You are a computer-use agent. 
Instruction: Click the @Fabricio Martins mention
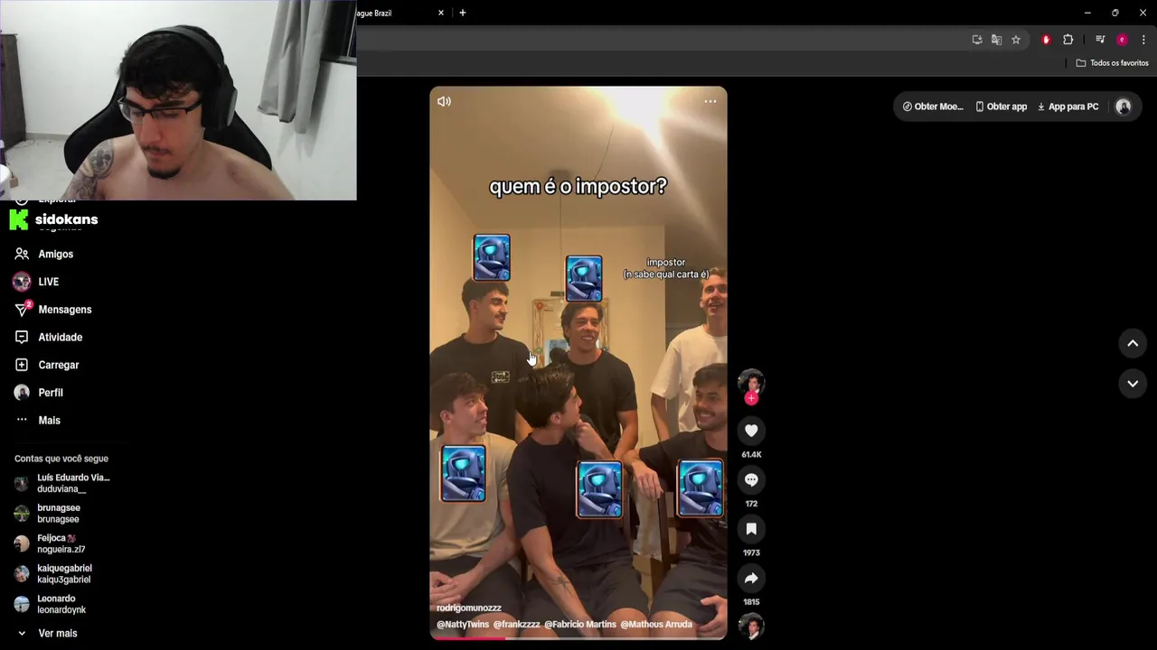[x=580, y=625]
